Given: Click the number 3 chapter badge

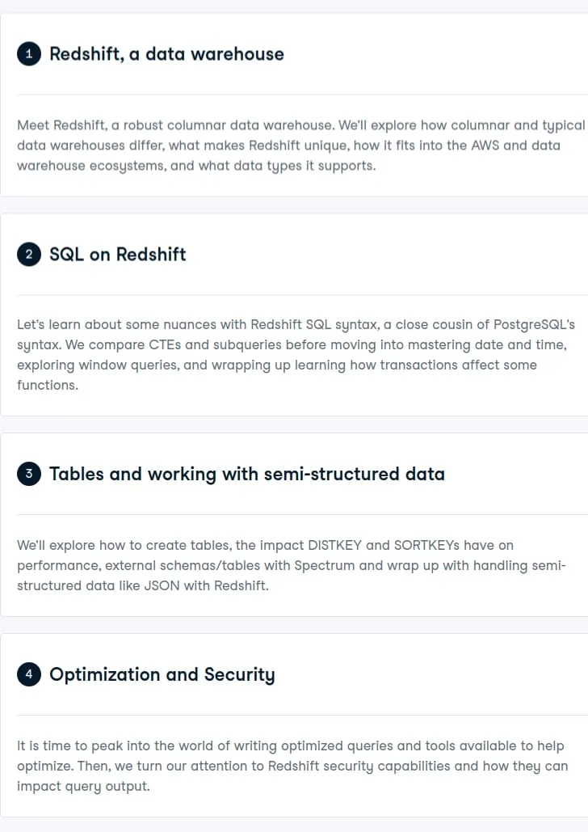Looking at the screenshot, I should click(x=29, y=473).
